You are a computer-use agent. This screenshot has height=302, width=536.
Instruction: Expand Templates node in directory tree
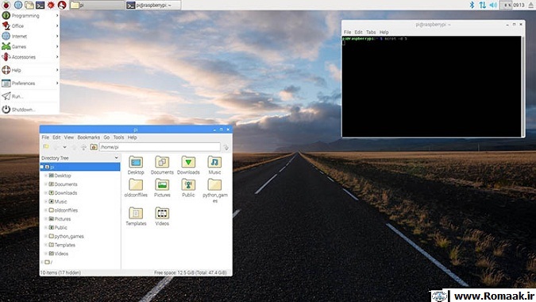46,245
